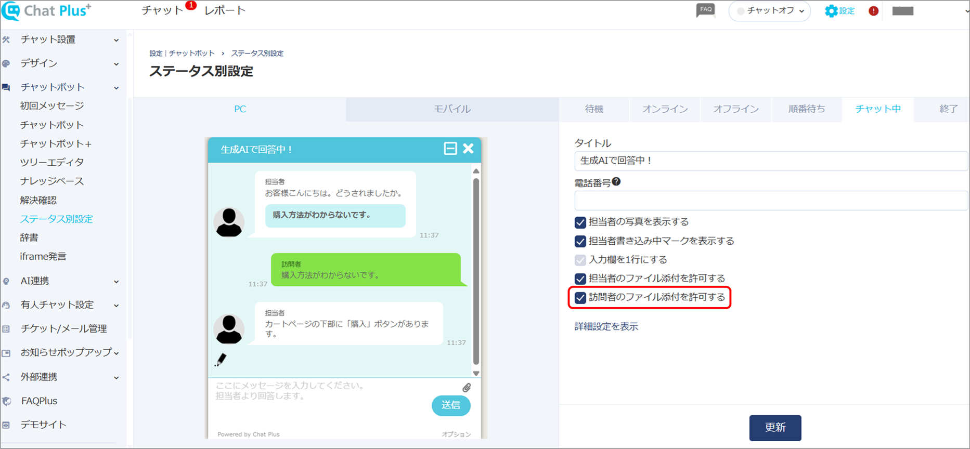
Task: Click the チケット/メール管理 list icon
Action: [6, 329]
